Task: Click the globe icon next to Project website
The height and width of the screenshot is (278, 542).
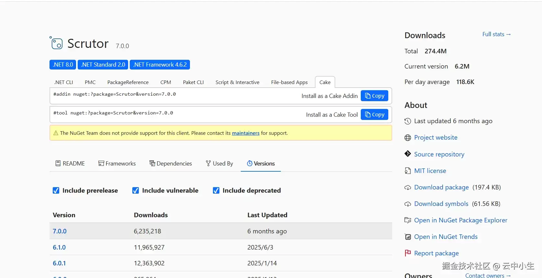Action: (408, 138)
